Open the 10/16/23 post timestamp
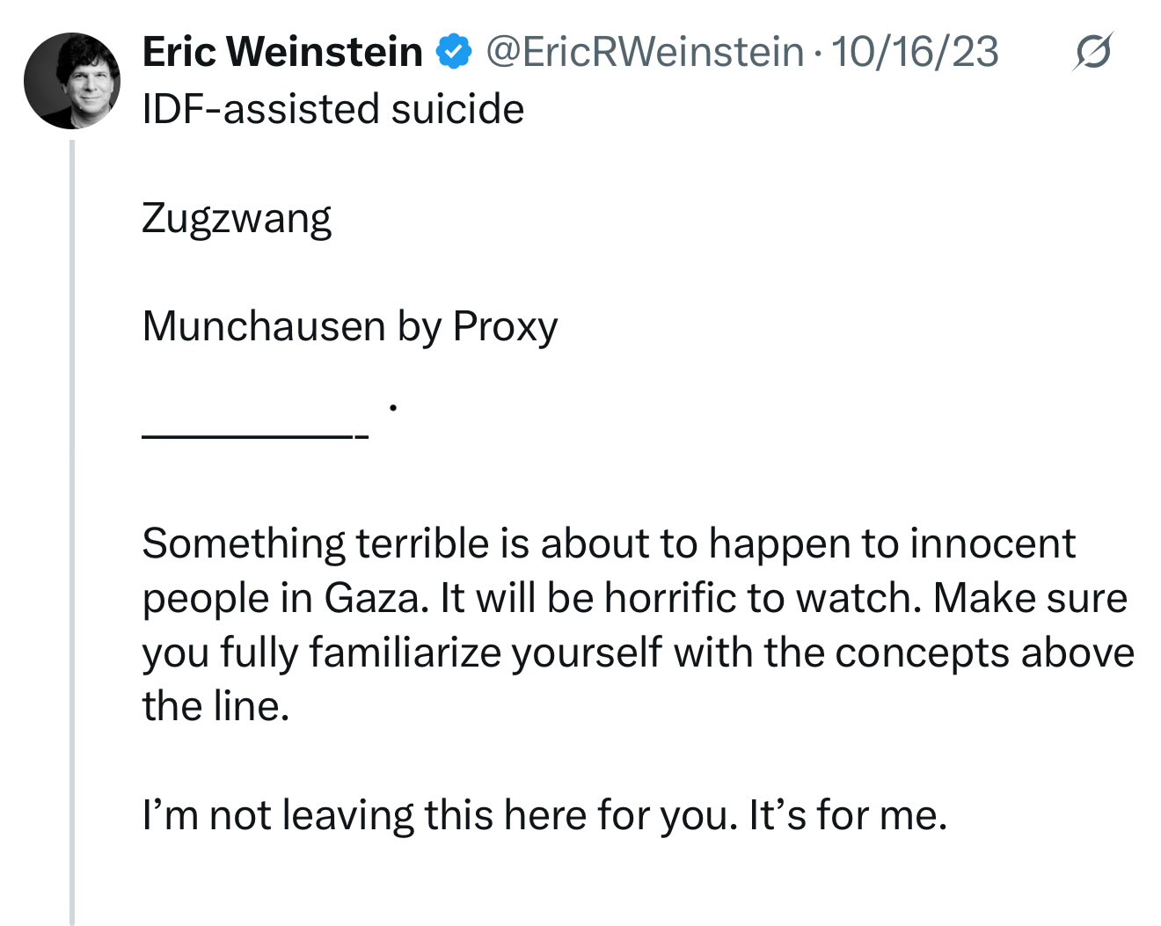 [915, 53]
